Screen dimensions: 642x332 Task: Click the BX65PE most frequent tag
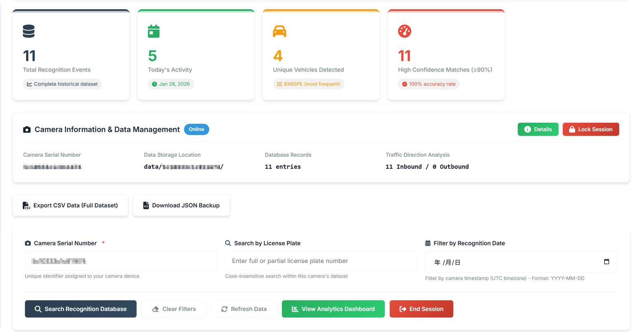click(x=308, y=84)
